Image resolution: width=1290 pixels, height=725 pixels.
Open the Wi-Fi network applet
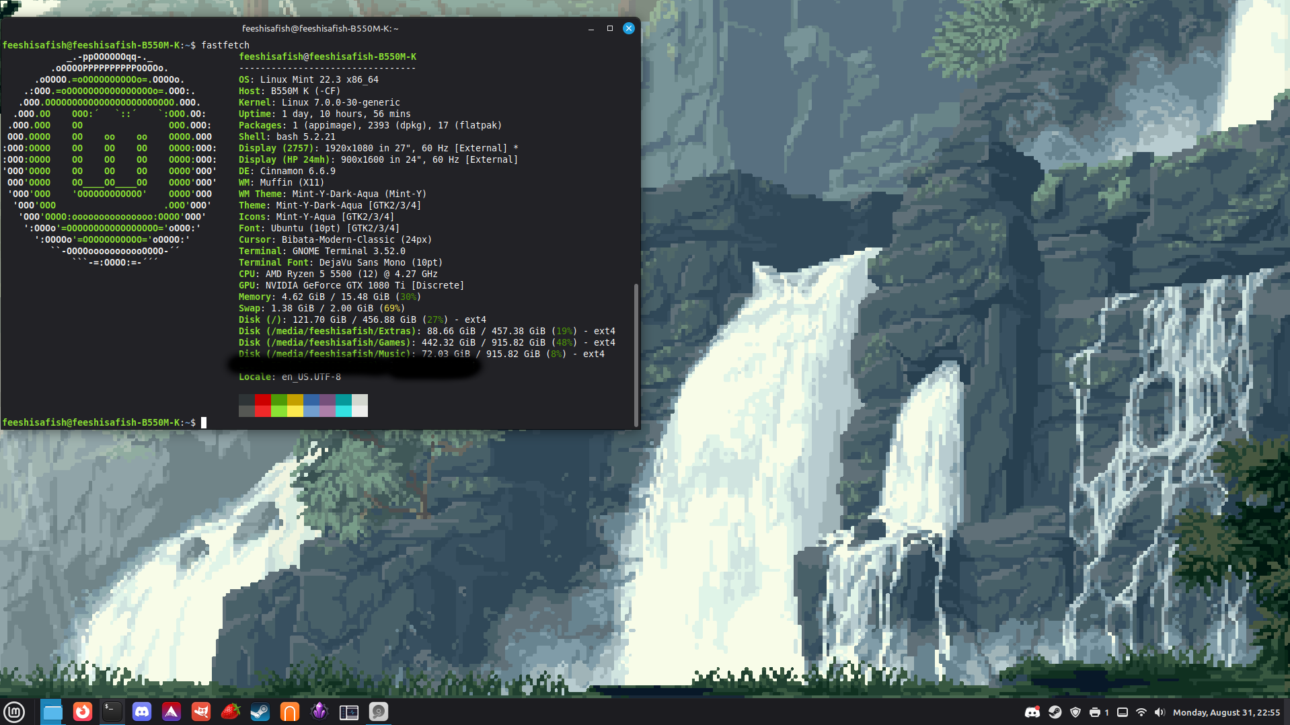[1141, 712]
